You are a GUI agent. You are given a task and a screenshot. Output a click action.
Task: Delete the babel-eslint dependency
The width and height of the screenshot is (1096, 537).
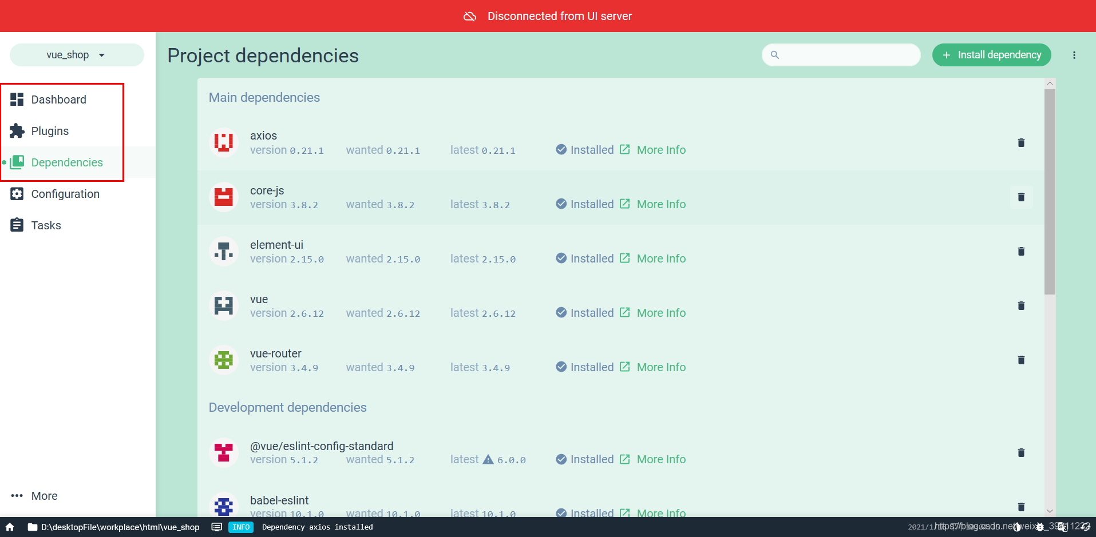pyautogui.click(x=1021, y=507)
